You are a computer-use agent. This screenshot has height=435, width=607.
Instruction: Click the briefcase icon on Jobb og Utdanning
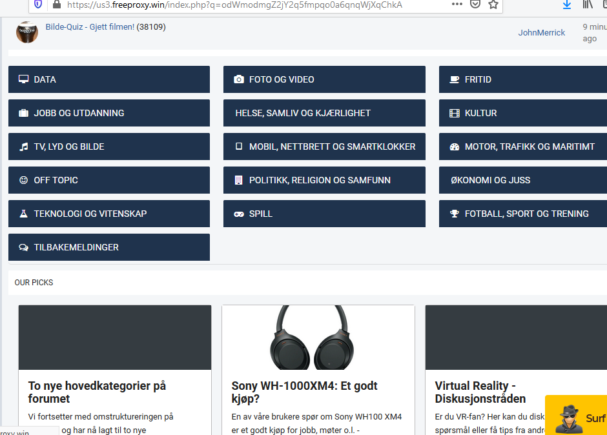24,113
